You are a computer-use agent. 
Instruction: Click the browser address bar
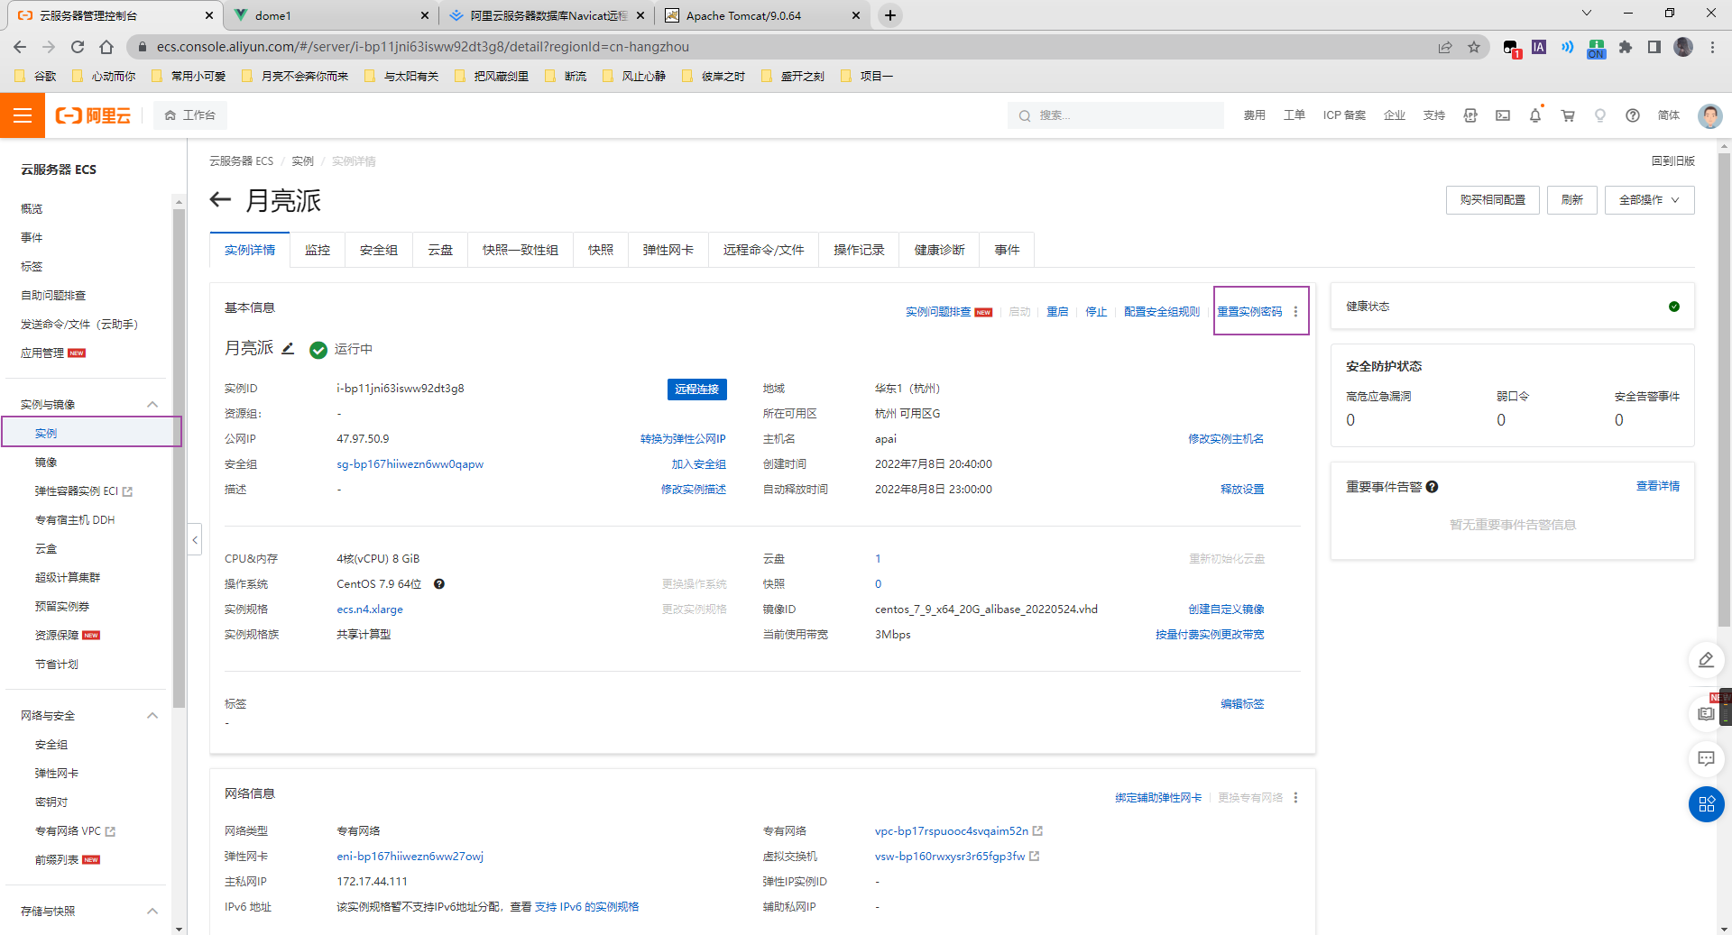(x=785, y=47)
